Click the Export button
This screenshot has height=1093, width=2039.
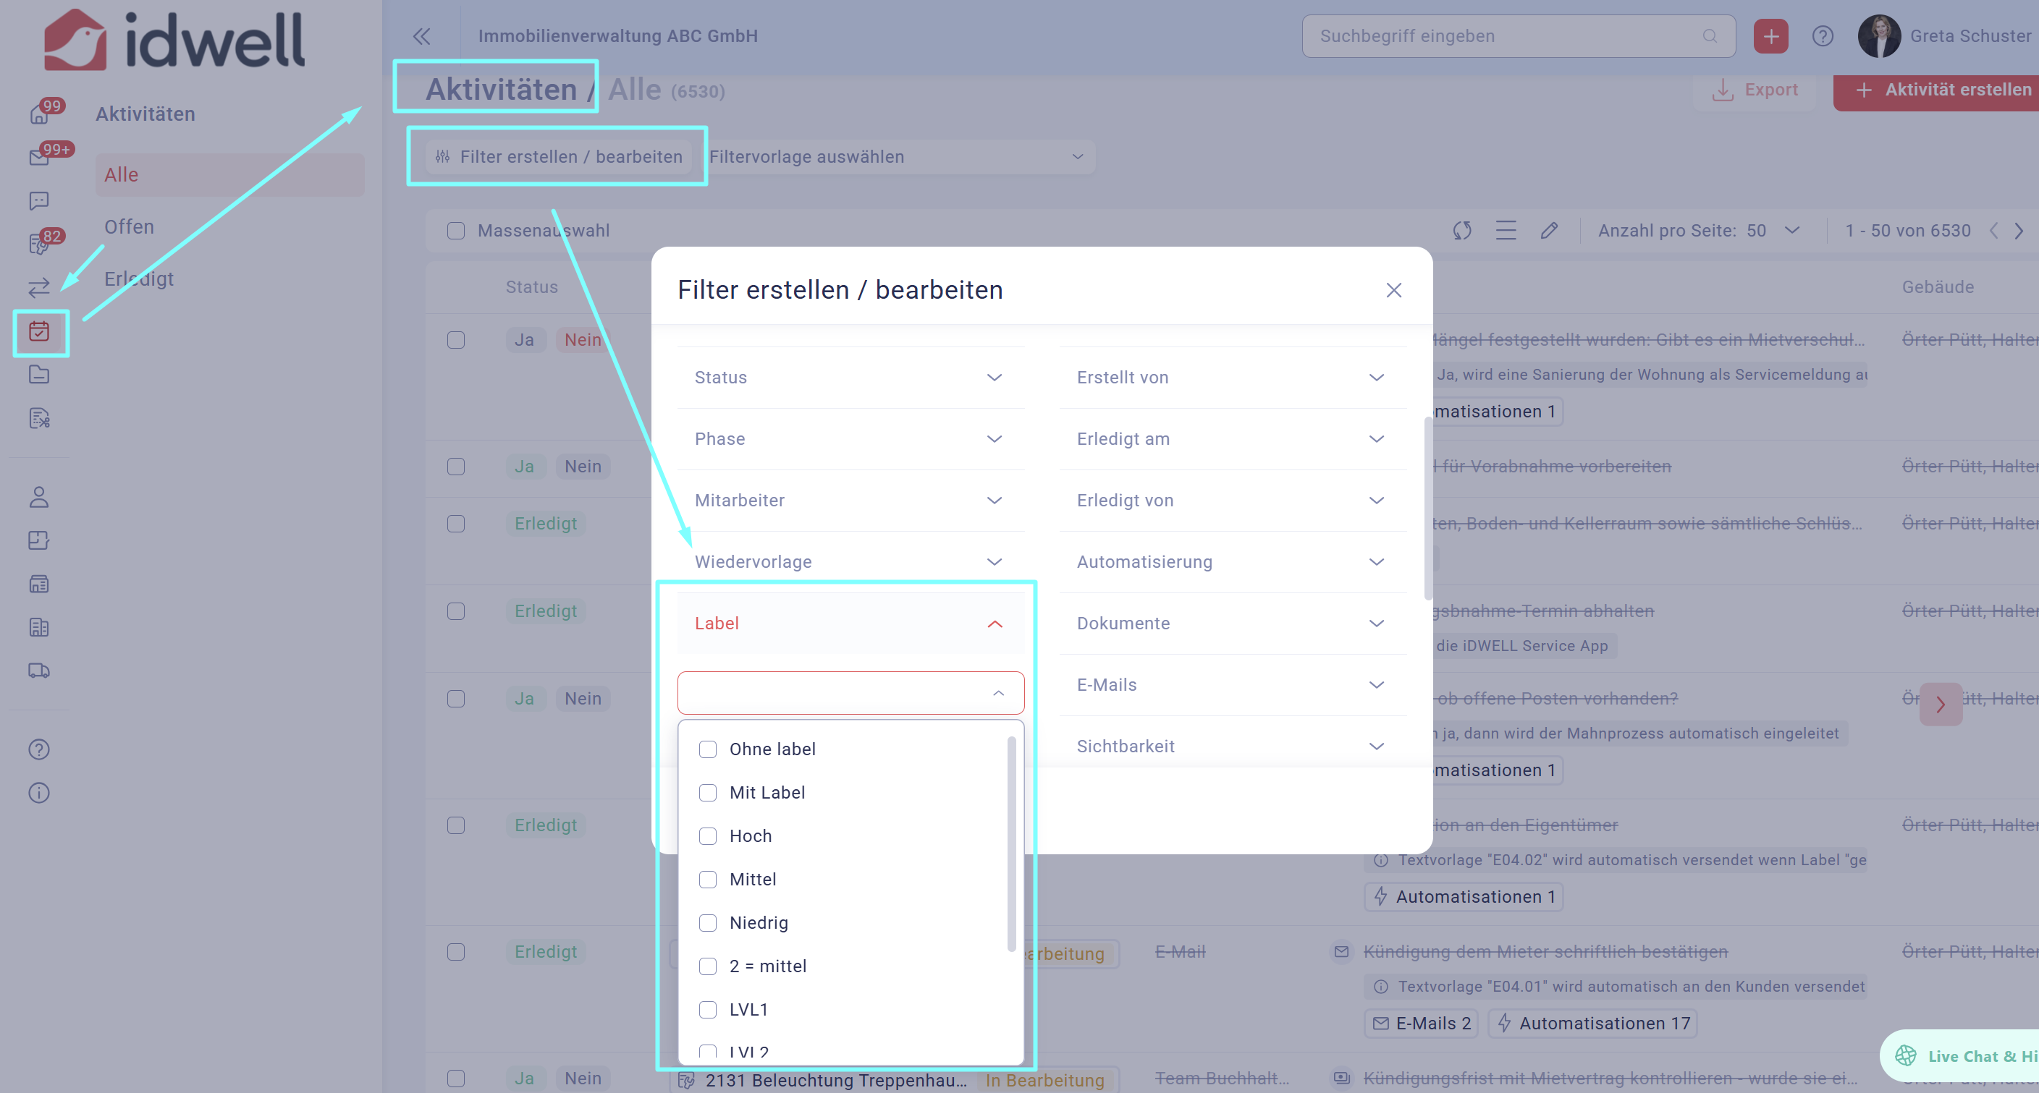click(x=1755, y=90)
